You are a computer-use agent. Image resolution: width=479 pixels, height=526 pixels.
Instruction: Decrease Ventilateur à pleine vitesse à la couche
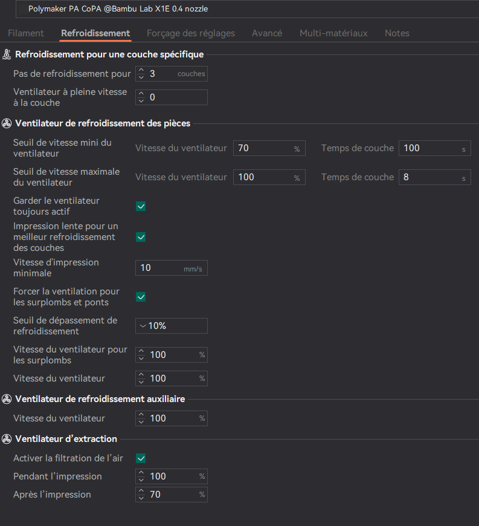pyautogui.click(x=141, y=101)
